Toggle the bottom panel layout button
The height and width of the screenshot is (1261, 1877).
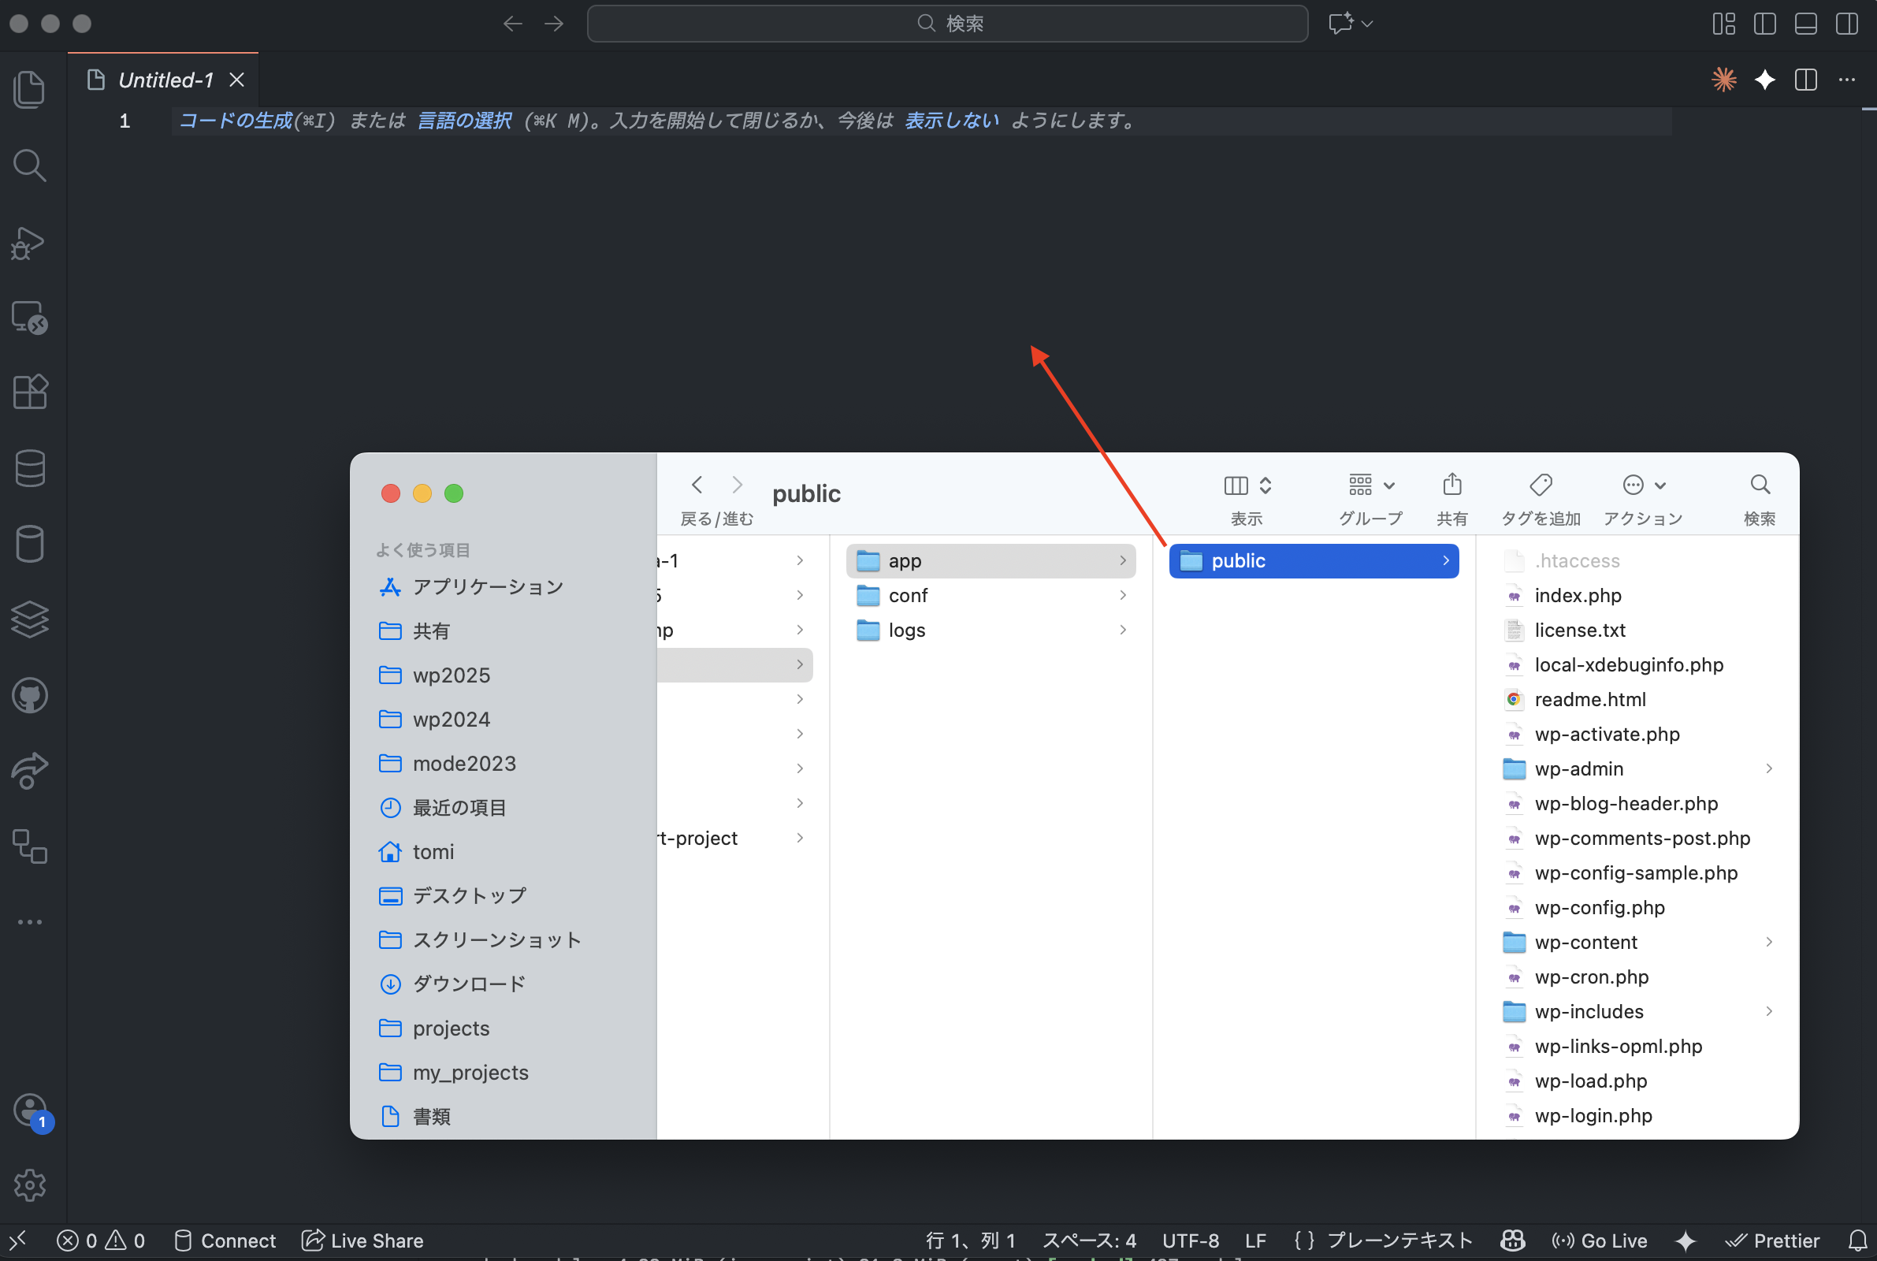(x=1806, y=24)
